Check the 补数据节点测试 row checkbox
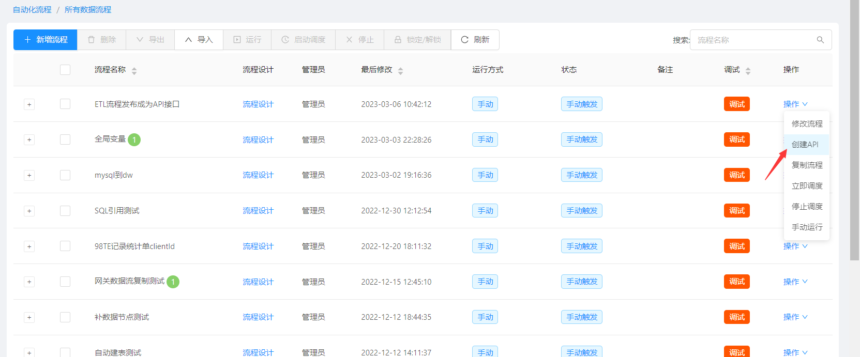 (65, 317)
